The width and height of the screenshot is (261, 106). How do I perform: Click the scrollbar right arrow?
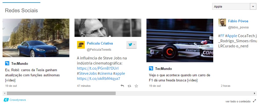[x=255, y=93]
